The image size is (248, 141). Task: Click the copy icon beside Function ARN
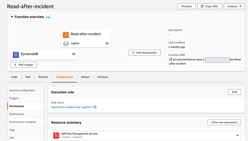(x=170, y=59)
